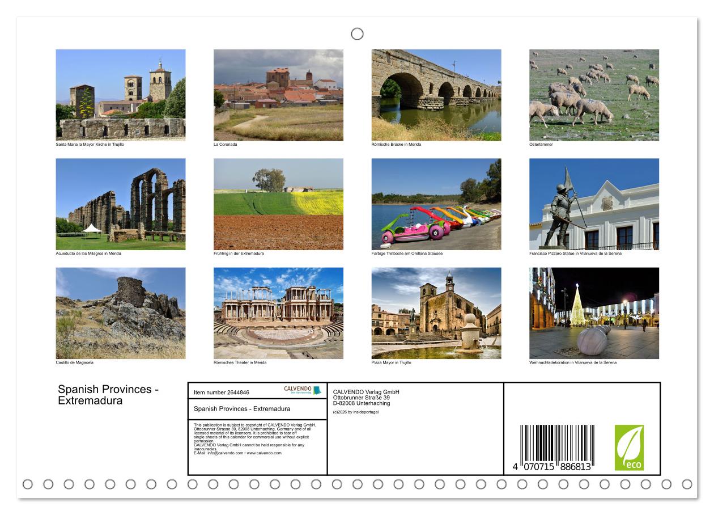Open the Osterlämmer sheep photo
The image size is (714, 515).
pyautogui.click(x=594, y=95)
